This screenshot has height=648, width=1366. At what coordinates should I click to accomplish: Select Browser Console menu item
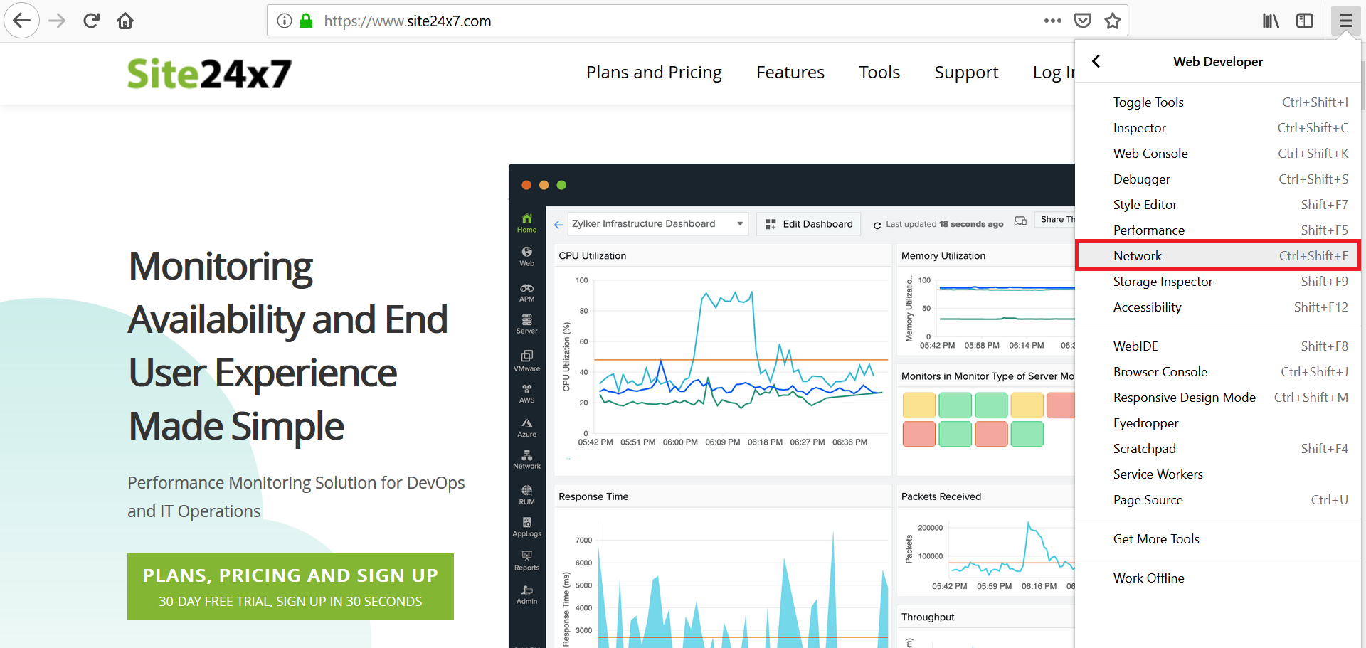(1218, 372)
